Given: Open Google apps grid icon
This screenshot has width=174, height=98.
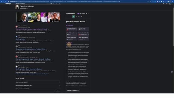Looking at the screenshot, I should (167, 3).
